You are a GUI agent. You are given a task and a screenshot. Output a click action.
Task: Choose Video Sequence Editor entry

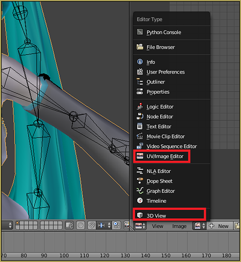tap(171, 146)
